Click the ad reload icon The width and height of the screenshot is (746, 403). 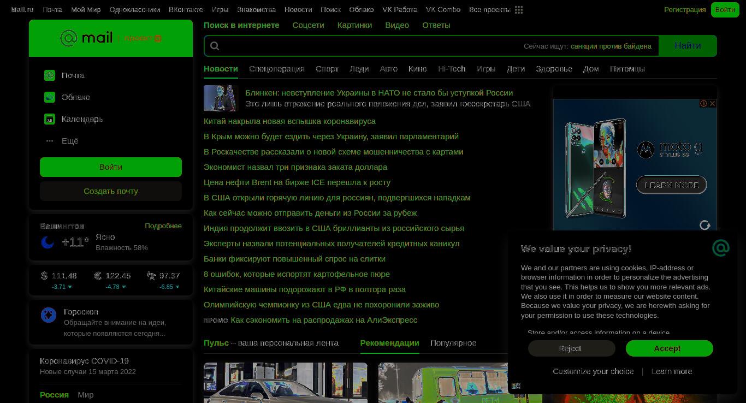point(705,225)
